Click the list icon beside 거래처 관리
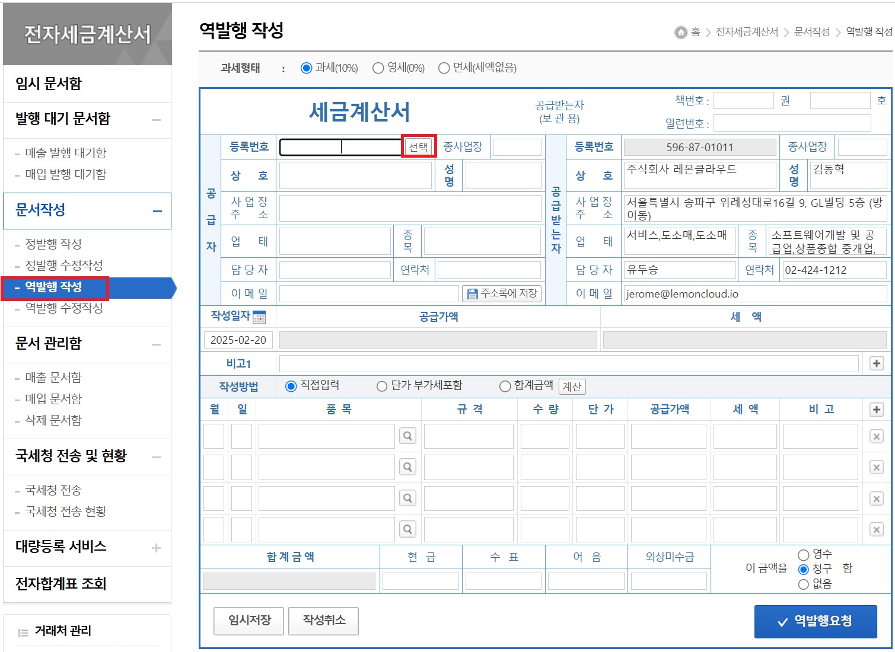 pos(23,632)
